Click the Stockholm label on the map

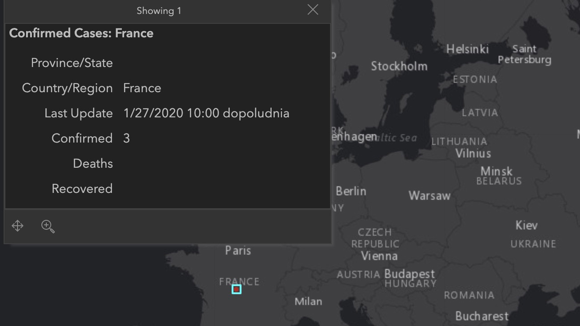(399, 66)
